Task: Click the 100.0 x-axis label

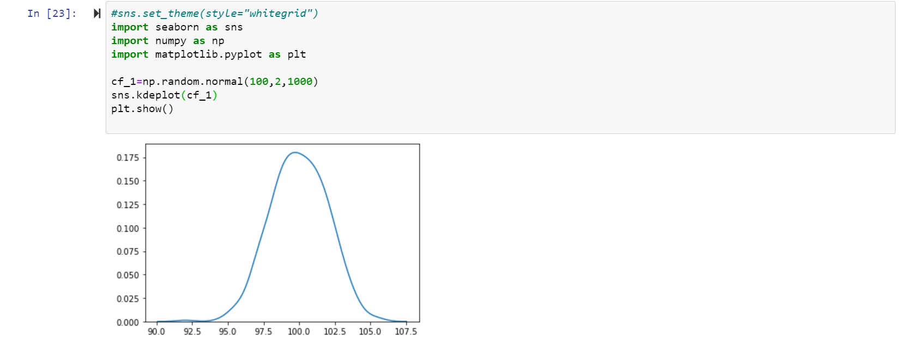Action: [299, 331]
